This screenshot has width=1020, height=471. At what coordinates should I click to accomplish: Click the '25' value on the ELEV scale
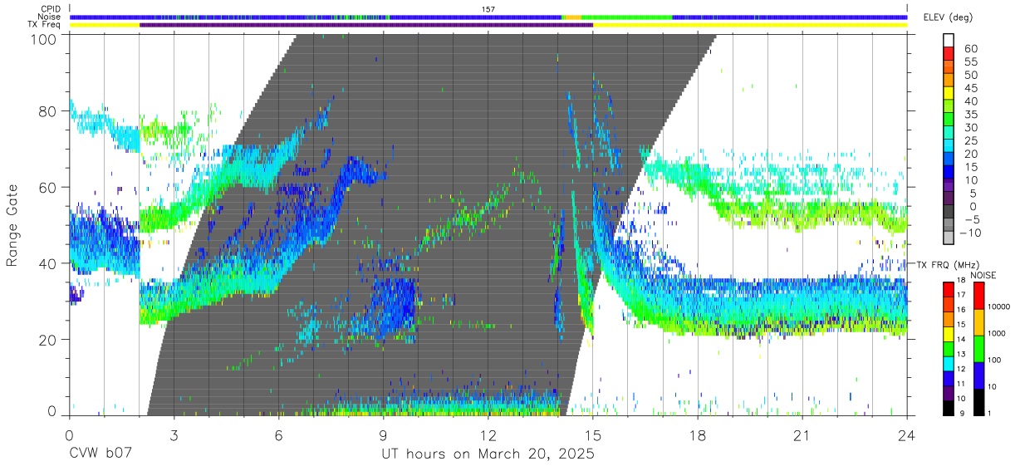970,141
